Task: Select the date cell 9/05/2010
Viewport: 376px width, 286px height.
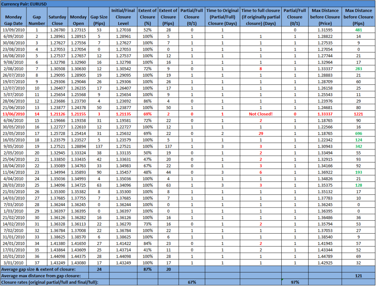Action: point(14,146)
